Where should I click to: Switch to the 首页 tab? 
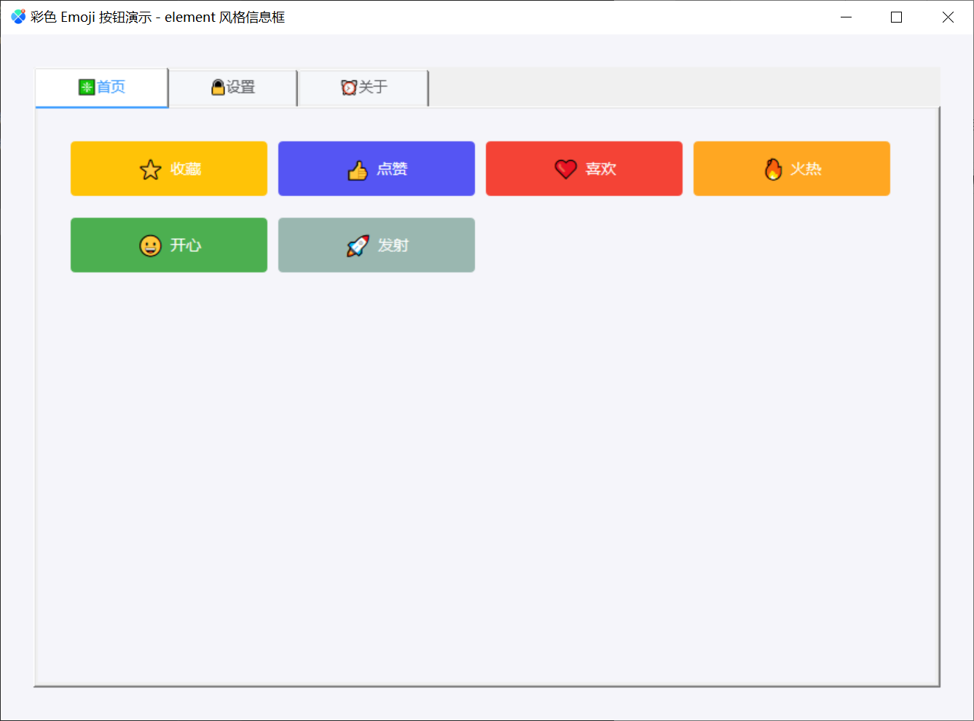tap(102, 87)
